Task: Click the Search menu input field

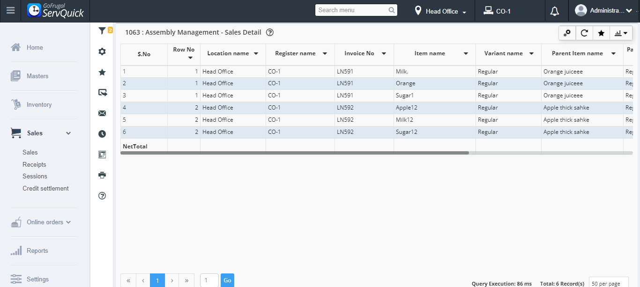Action: [352, 10]
